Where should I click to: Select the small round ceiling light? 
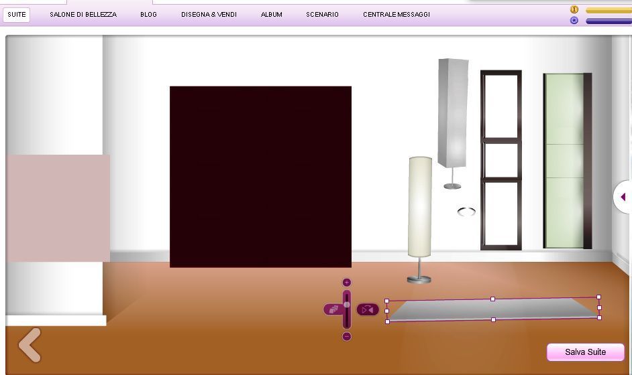click(x=466, y=212)
